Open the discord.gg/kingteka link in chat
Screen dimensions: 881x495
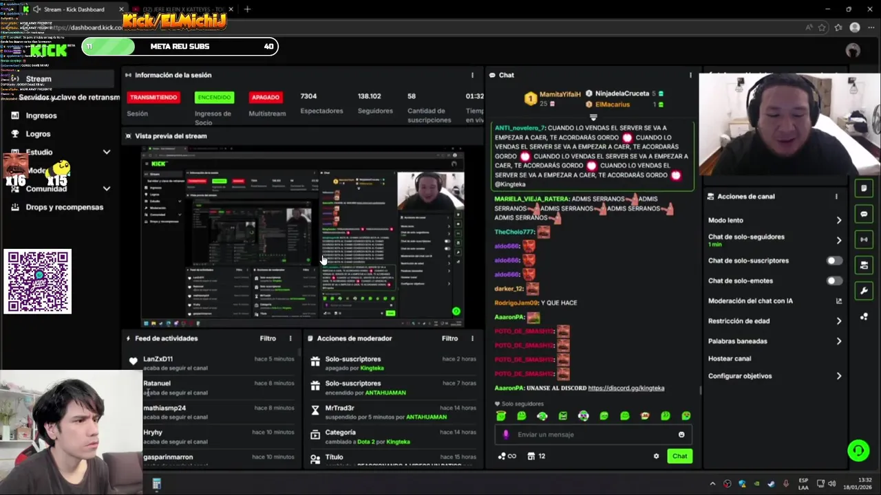(x=626, y=388)
